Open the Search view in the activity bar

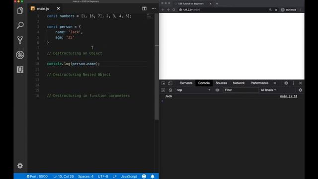coord(20,25)
